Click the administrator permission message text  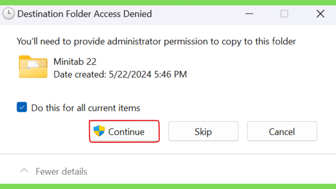tap(156, 41)
